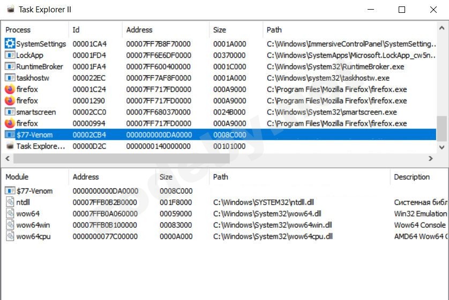
Task: Select the smartscreen process name
Action: 36,112
